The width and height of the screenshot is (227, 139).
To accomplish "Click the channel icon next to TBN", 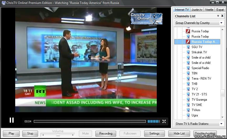I will tap(188, 73).
